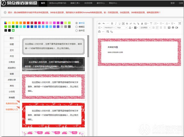Click the round icon between image and video
The width and height of the screenshot is (184, 137).
pos(173,27)
